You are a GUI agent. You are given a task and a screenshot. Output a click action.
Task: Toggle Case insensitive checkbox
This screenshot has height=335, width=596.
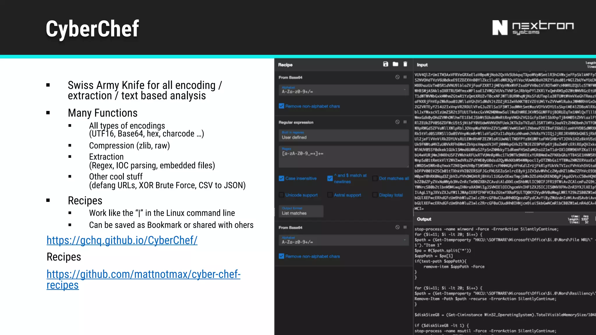click(x=281, y=178)
